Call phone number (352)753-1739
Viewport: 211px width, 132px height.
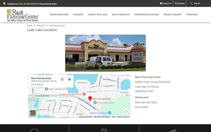144,91
